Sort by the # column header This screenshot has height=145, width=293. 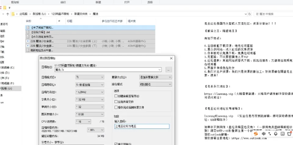[59, 21]
